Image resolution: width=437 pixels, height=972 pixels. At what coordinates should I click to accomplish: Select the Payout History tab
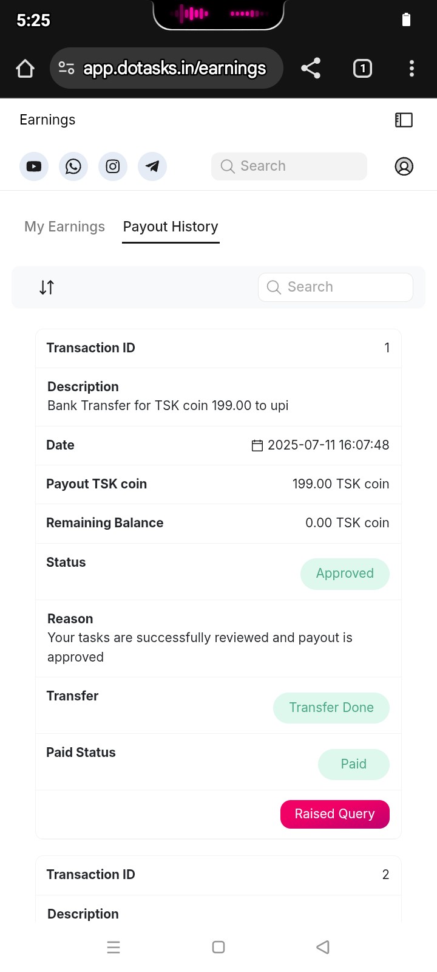(171, 227)
